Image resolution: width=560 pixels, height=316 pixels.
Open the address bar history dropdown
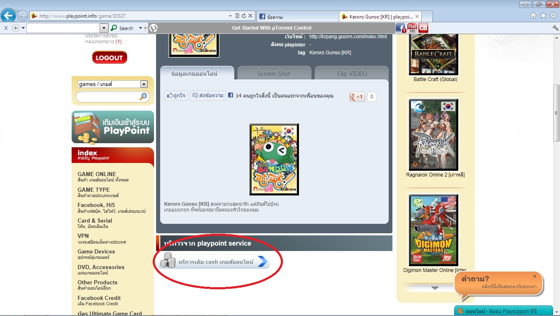click(231, 16)
